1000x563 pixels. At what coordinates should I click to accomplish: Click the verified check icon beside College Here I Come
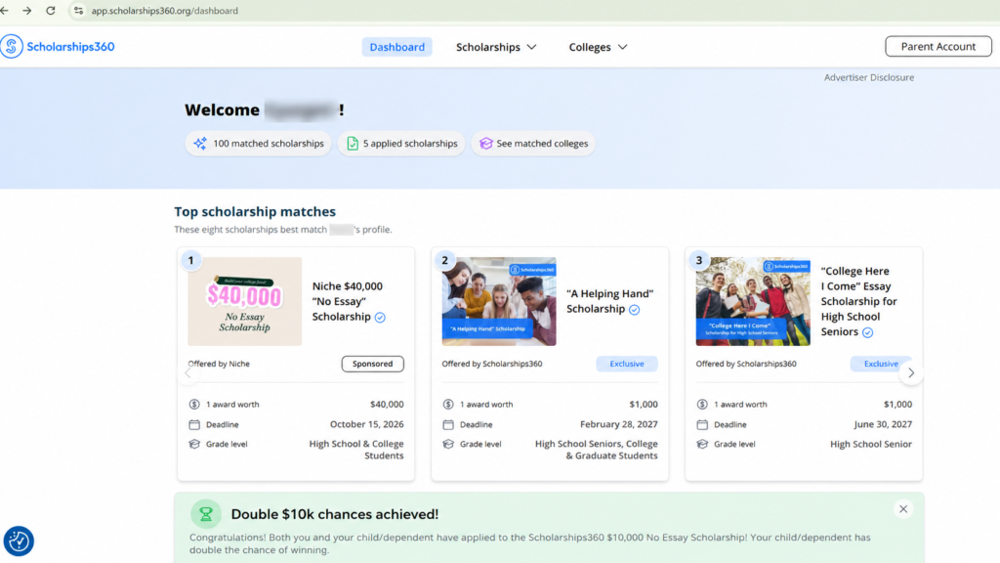(867, 332)
